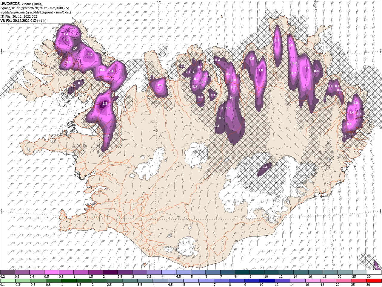This screenshot has width=382, height=287.
Task: Pick the navy blue 10–12 lower legend swatch
Action: click(x=267, y=280)
